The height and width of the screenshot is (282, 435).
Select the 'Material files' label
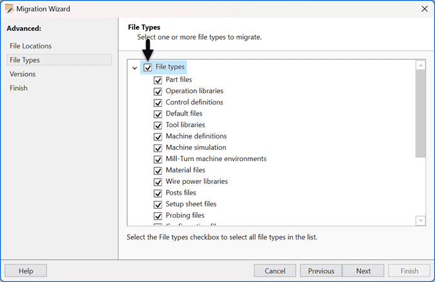pyautogui.click(x=185, y=170)
